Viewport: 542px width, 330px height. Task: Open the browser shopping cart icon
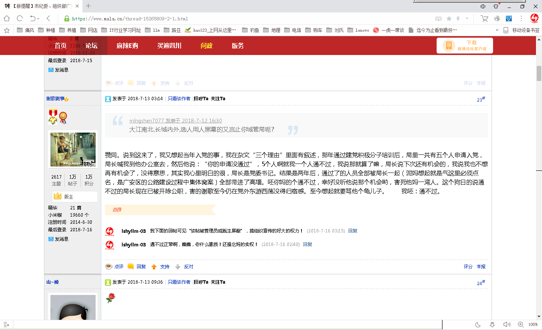(484, 18)
